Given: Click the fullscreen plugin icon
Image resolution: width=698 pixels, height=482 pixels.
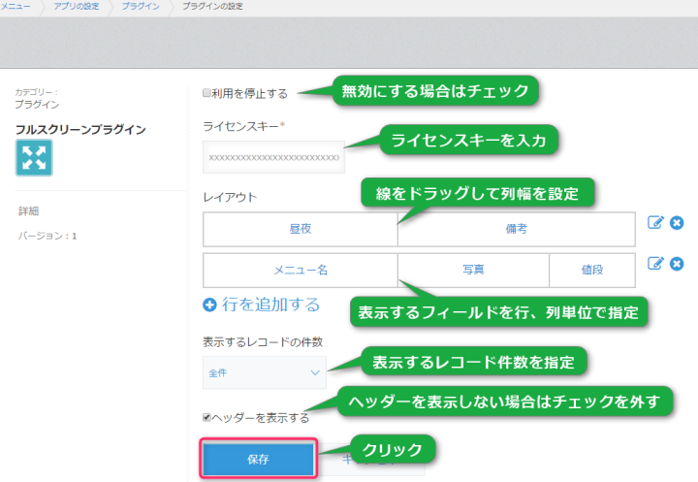Looking at the screenshot, I should [x=34, y=157].
